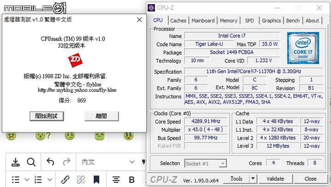This screenshot has height=187, width=331.
Task: Click the CPU-Z title bar app icon
Action: [x=151, y=8]
